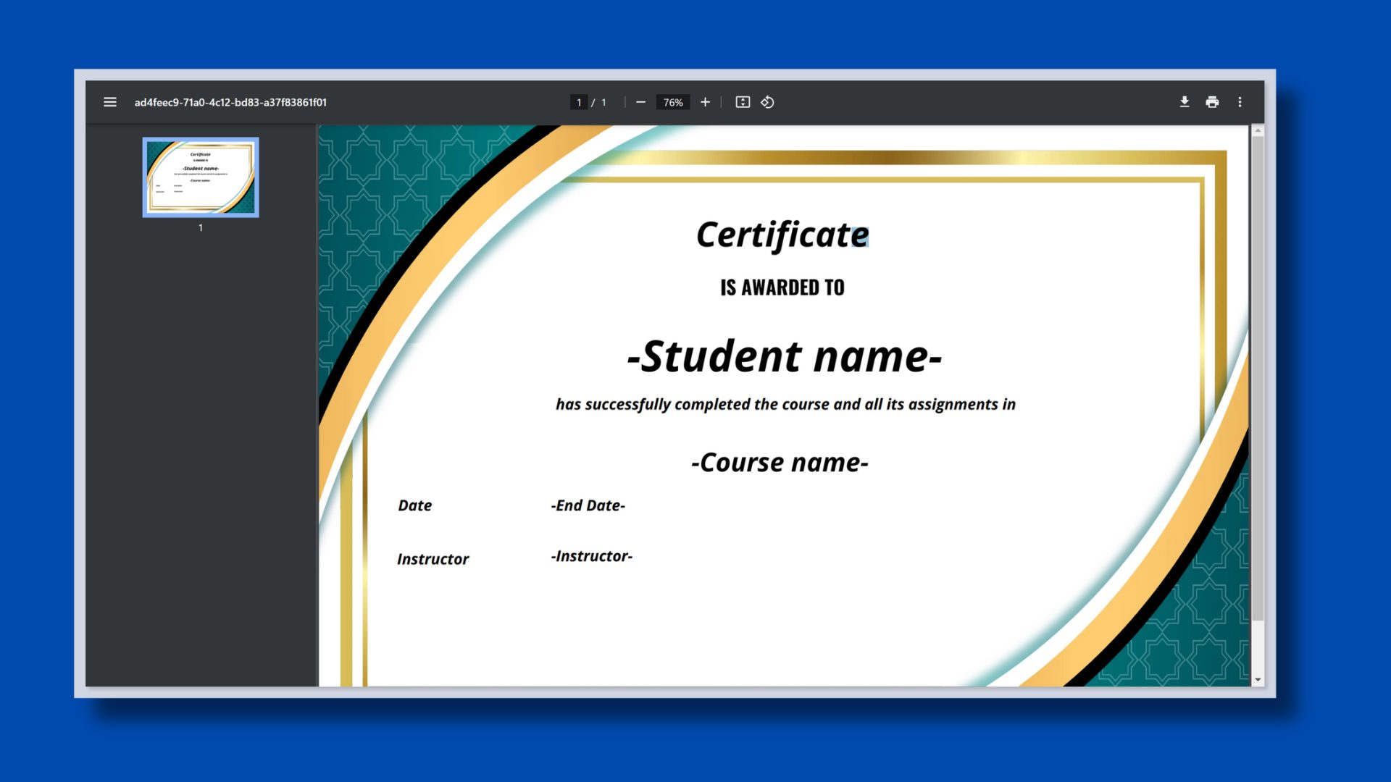This screenshot has width=1391, height=782.
Task: Zoom out of the certificate
Action: [640, 102]
